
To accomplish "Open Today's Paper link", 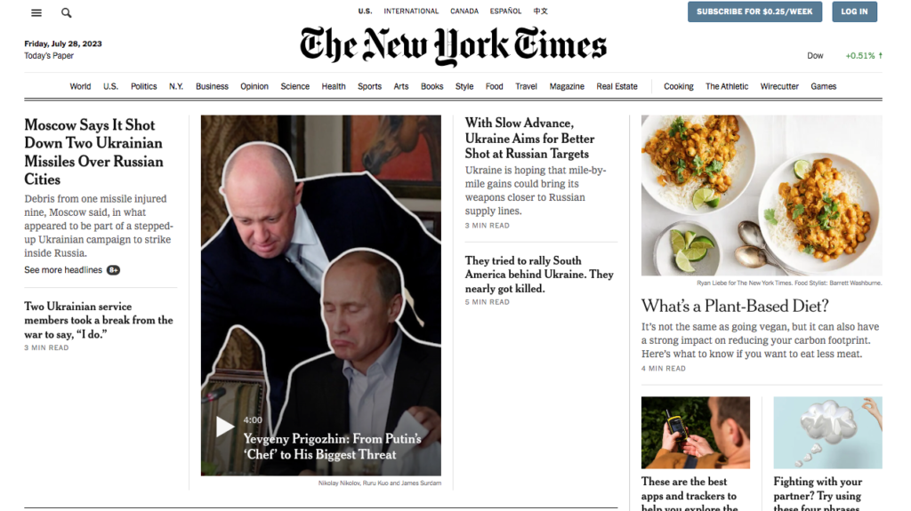I will [49, 56].
